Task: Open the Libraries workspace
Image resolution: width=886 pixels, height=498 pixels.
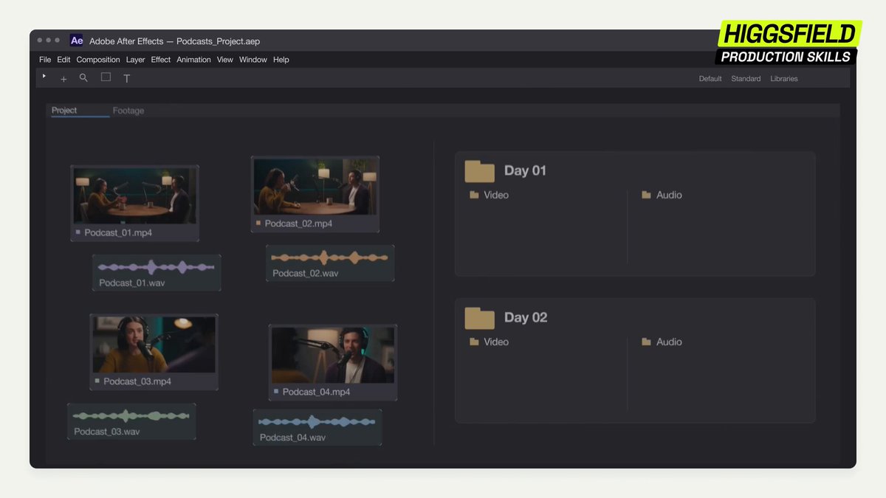Action: (784, 79)
